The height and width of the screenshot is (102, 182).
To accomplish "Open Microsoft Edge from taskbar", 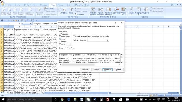I will (69, 99).
